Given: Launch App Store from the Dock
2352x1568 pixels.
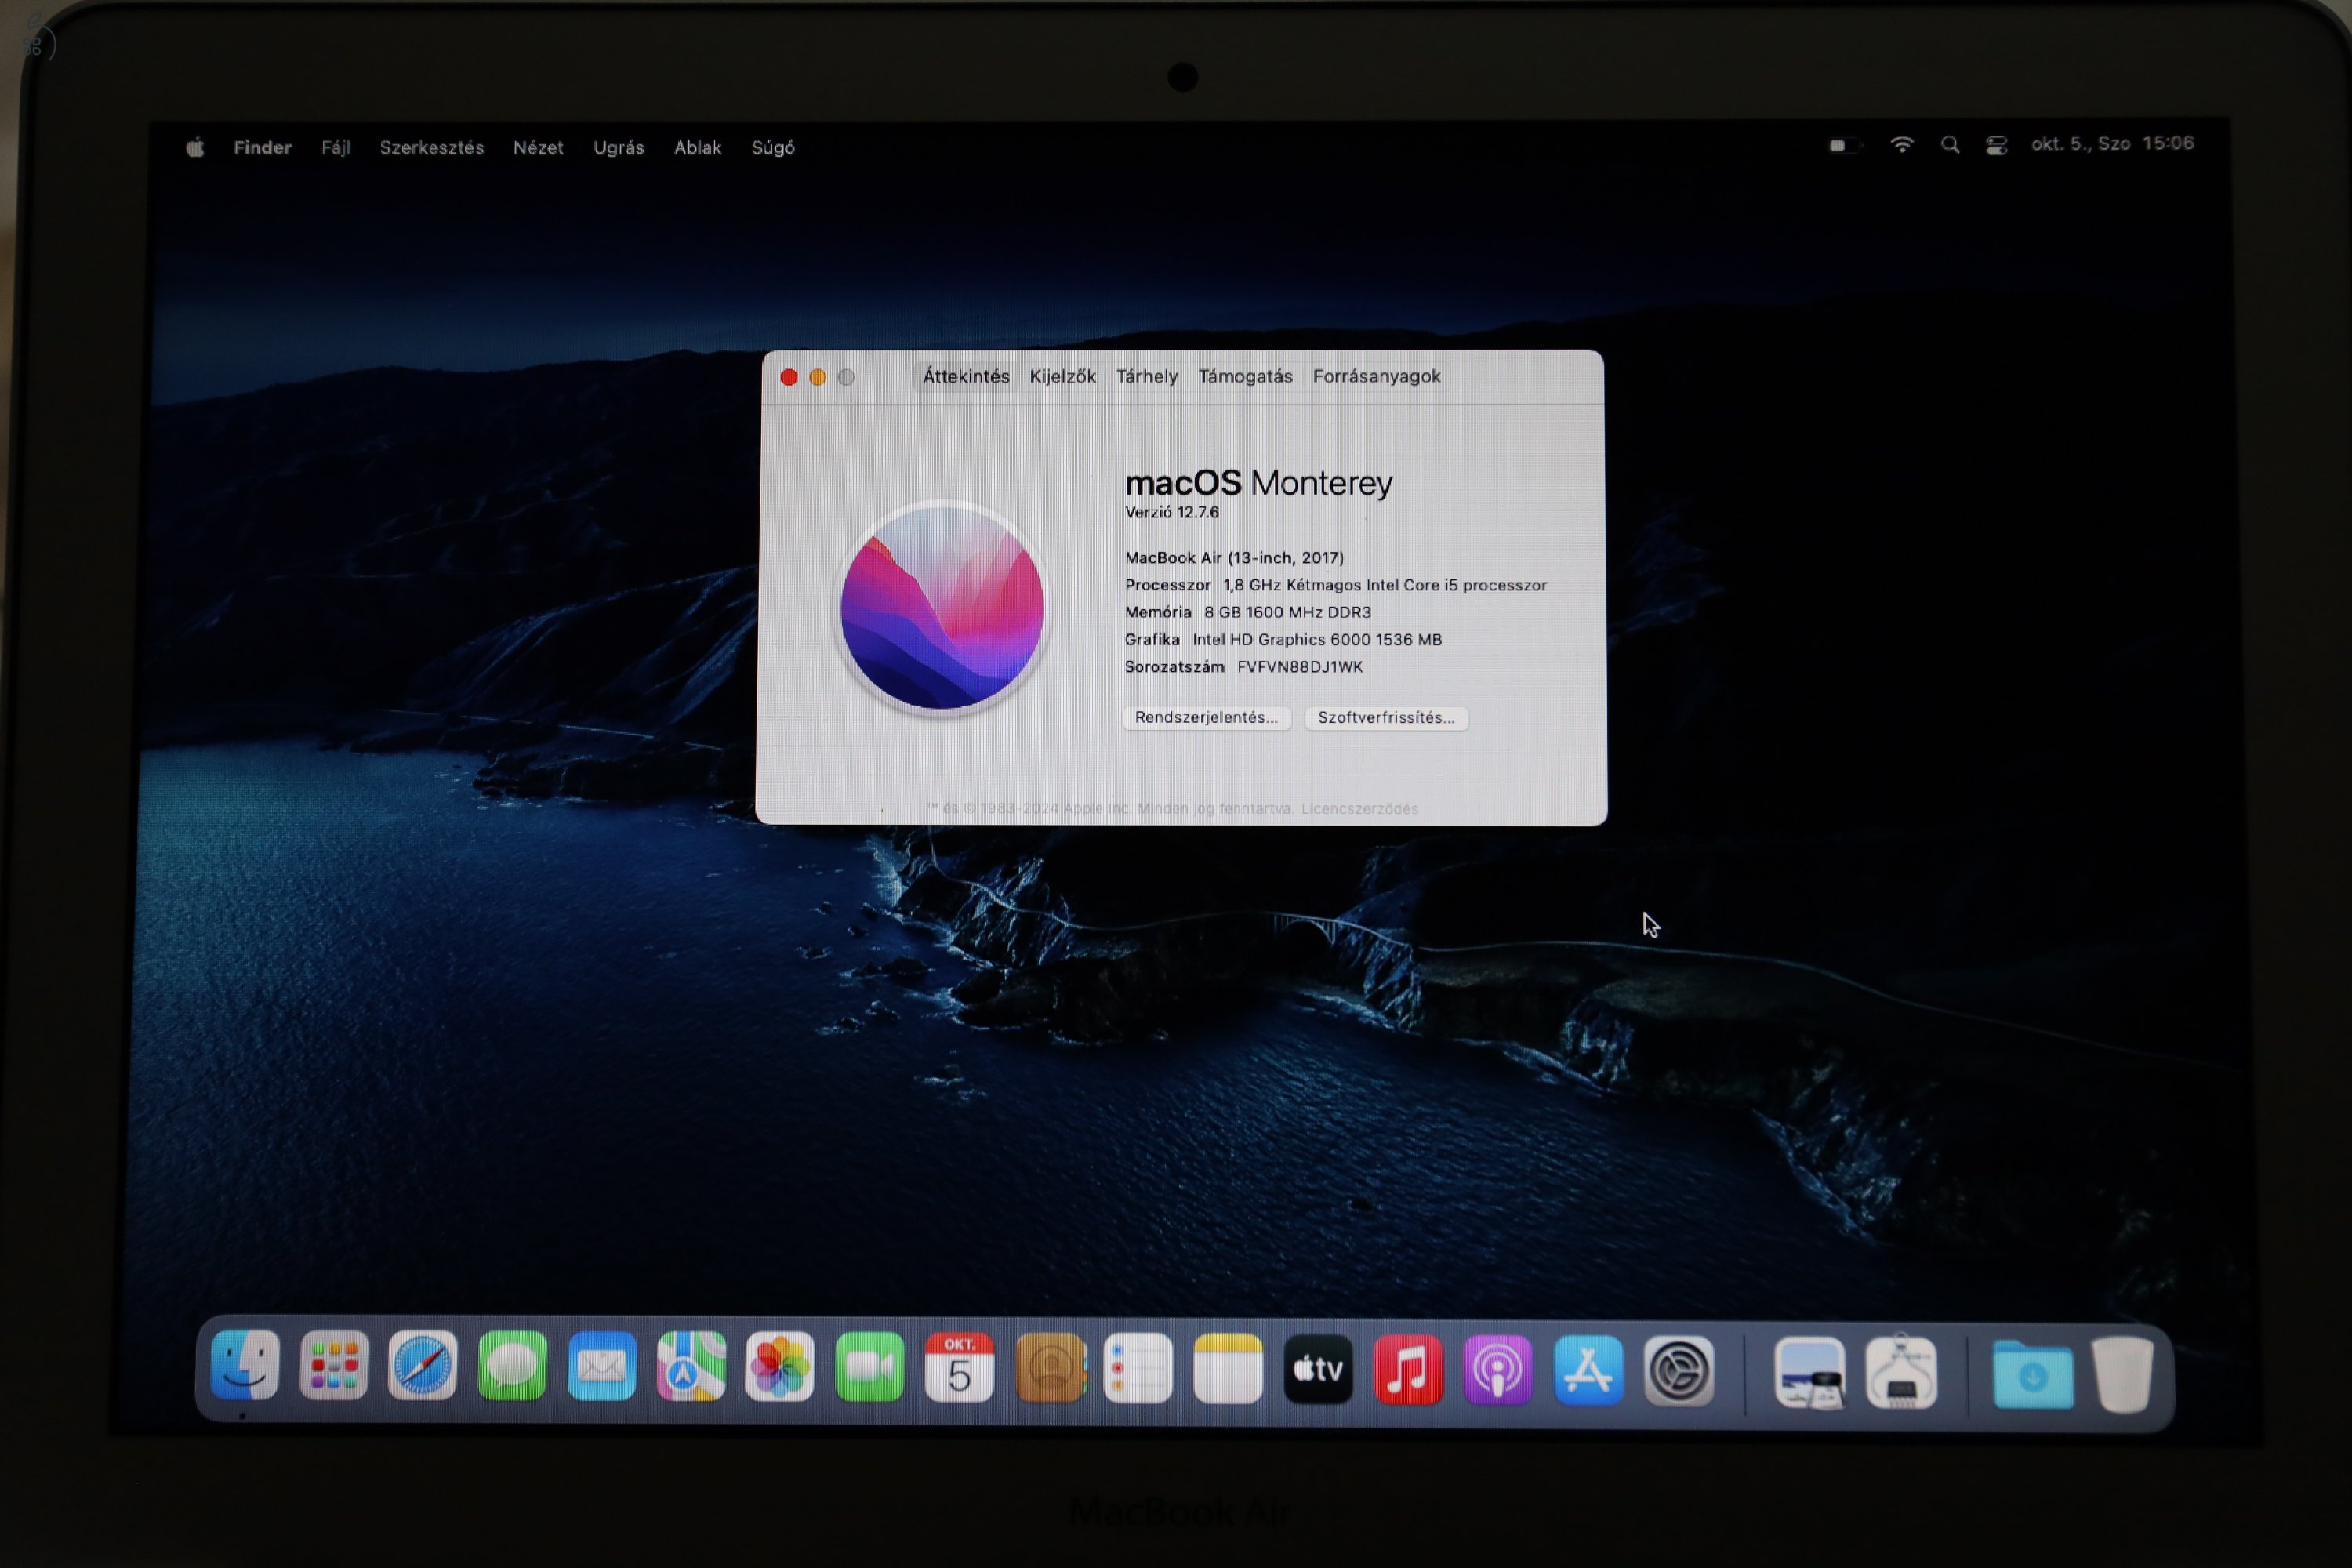Looking at the screenshot, I should [1588, 1370].
